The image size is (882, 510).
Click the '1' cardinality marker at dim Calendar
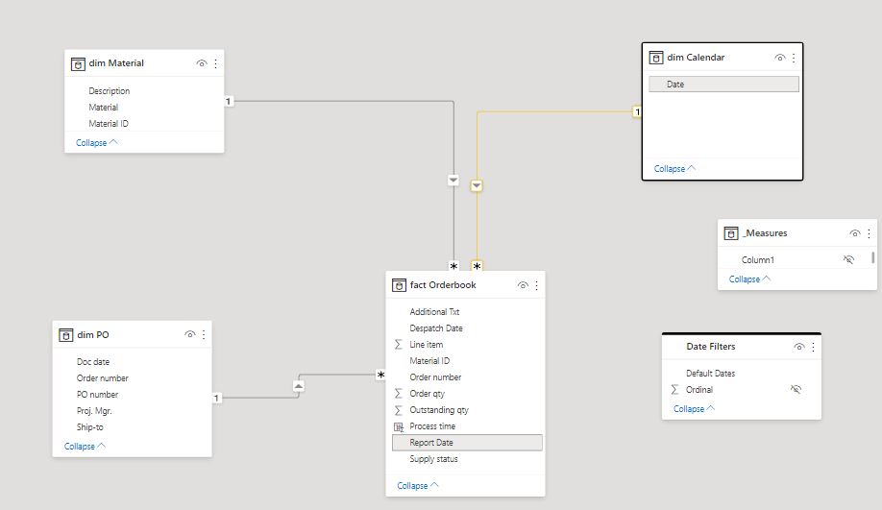point(637,112)
